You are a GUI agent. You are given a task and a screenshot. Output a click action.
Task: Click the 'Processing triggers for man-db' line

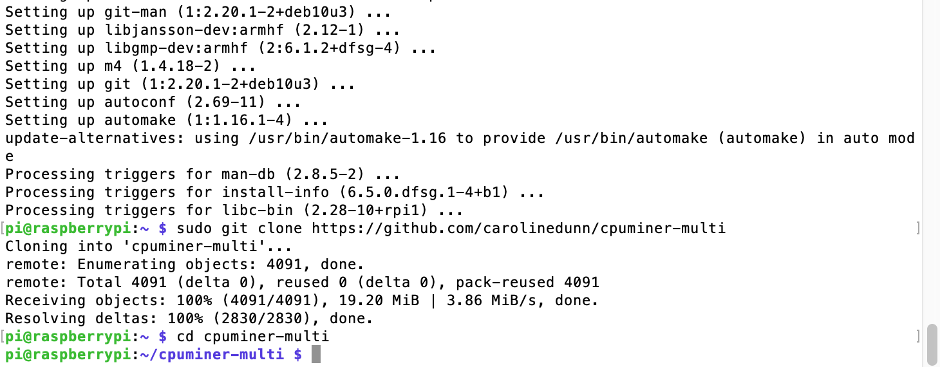pyautogui.click(x=202, y=174)
